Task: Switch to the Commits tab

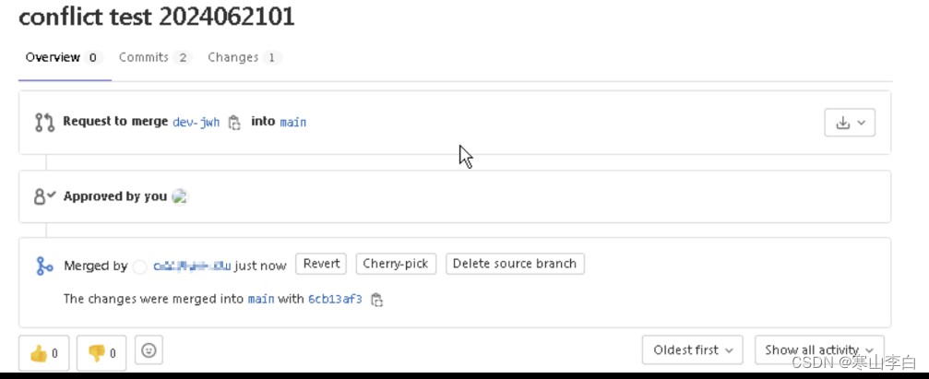Action: (x=154, y=57)
